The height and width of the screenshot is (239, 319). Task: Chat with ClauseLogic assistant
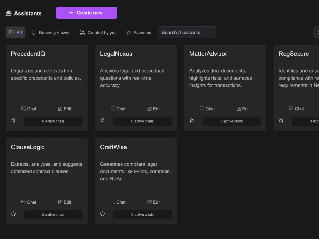pyautogui.click(x=29, y=202)
